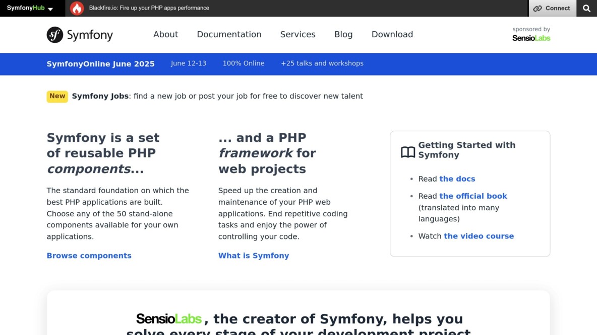This screenshot has height=335, width=597.
Task: Click the Blackfire.io banner text
Action: (x=149, y=8)
